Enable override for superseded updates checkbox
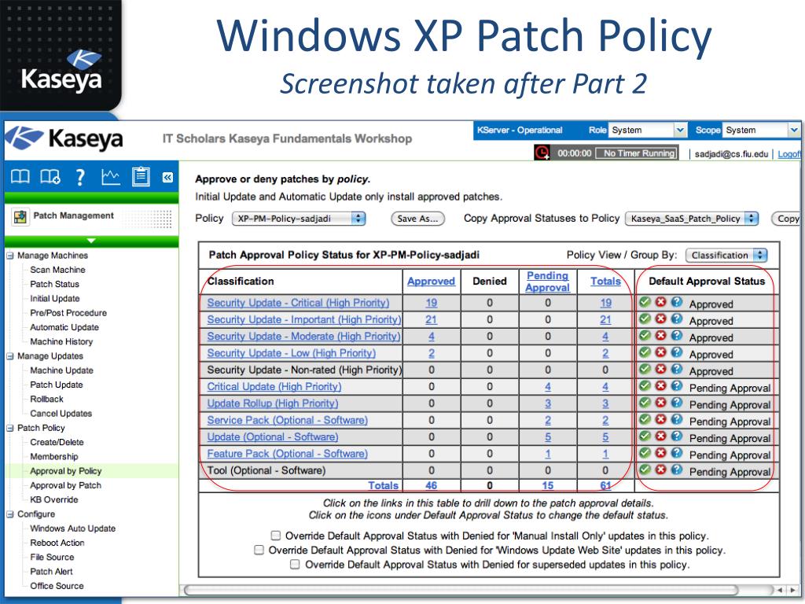 pyautogui.click(x=295, y=565)
